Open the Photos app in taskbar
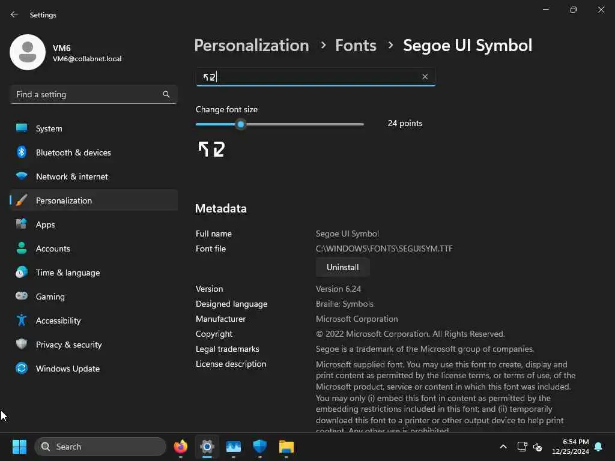Image resolution: width=615 pixels, height=461 pixels. click(x=234, y=447)
